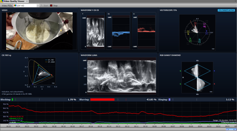Screen dimensions: 237x131
Task: Click the Blocking level bar
Action: (12, 100)
